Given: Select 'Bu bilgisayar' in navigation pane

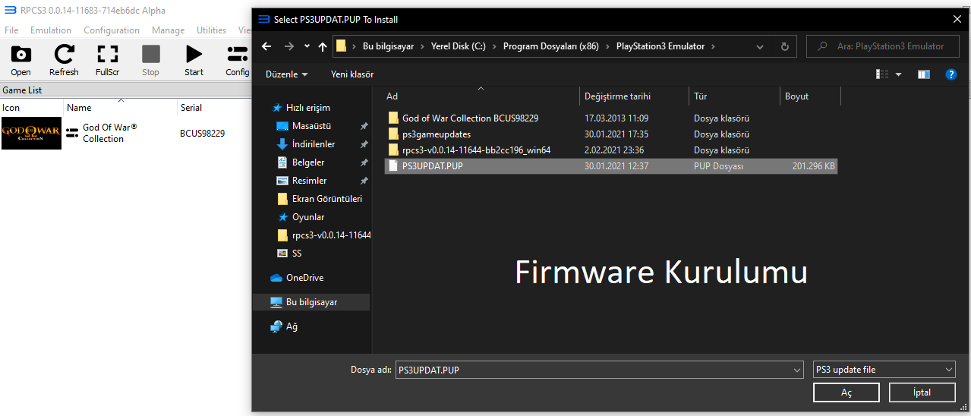Looking at the screenshot, I should (x=311, y=302).
